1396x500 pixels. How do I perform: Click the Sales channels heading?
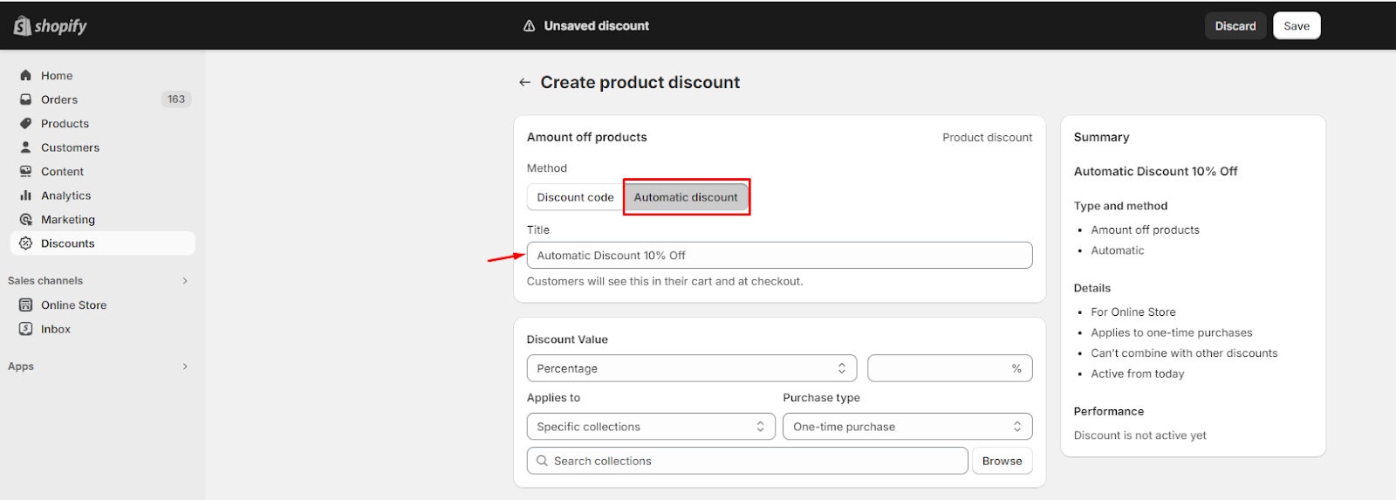pyautogui.click(x=45, y=281)
